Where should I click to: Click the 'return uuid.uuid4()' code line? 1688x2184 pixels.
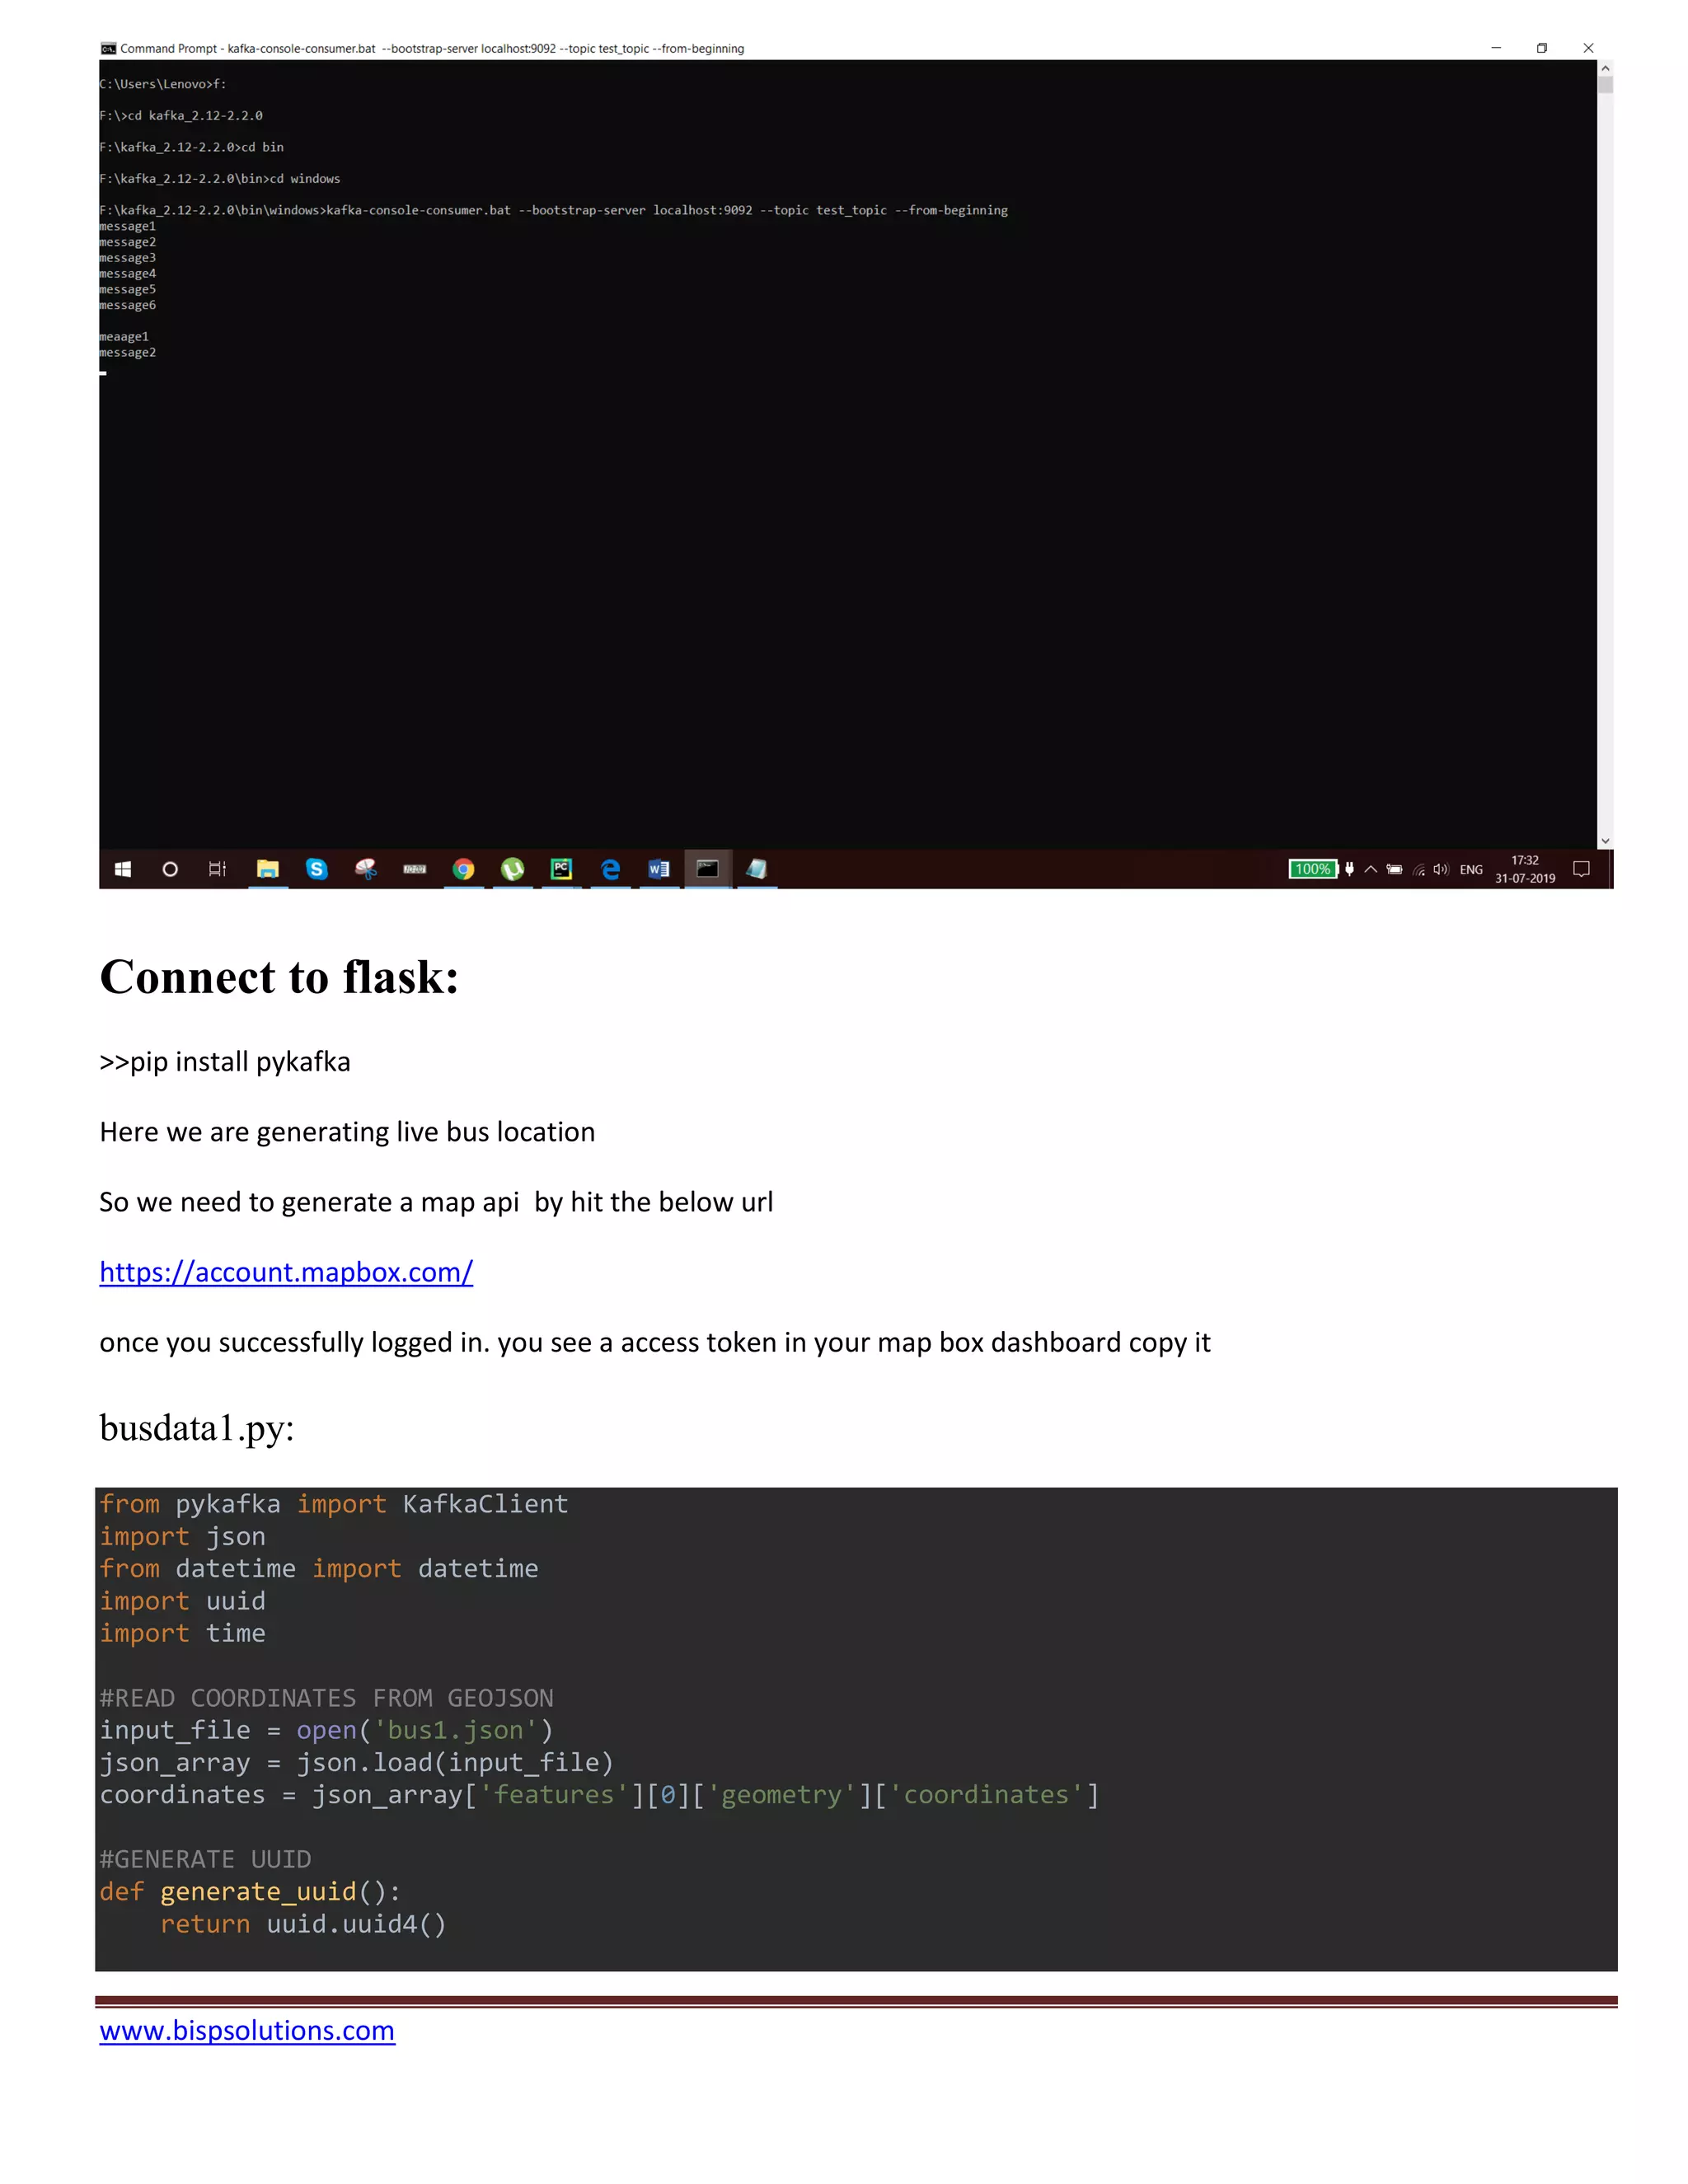[x=303, y=1924]
